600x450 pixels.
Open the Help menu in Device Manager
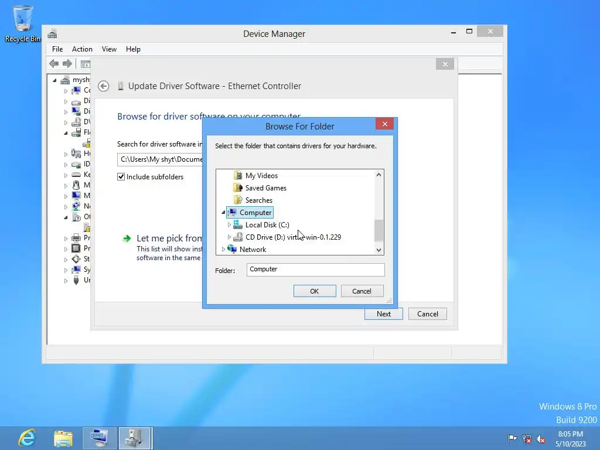[x=133, y=49]
